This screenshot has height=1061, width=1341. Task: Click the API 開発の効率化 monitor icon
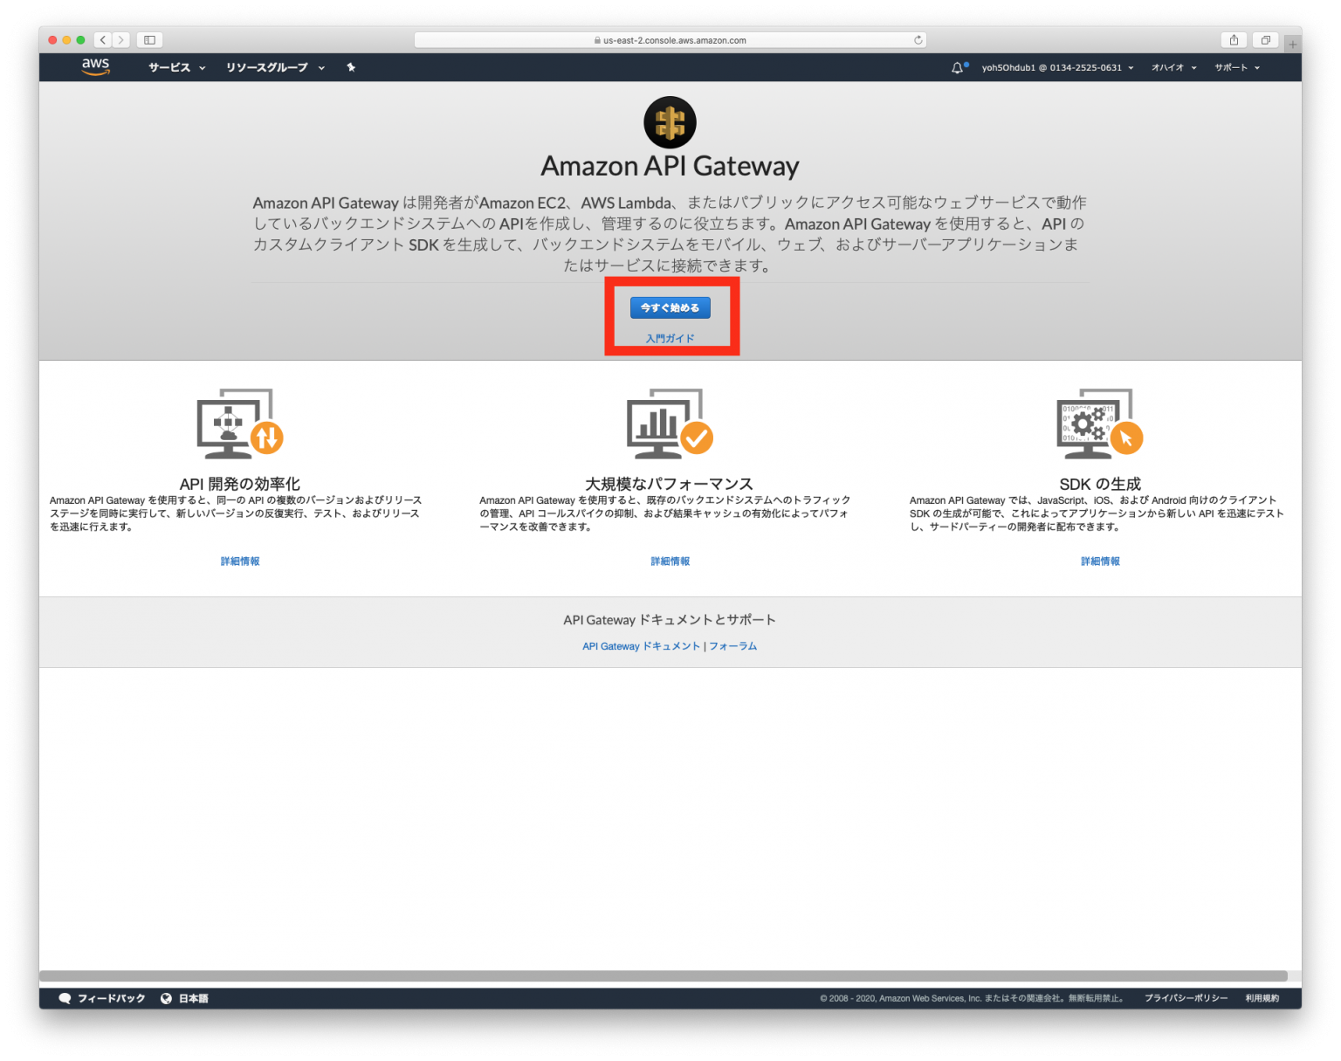coord(238,425)
